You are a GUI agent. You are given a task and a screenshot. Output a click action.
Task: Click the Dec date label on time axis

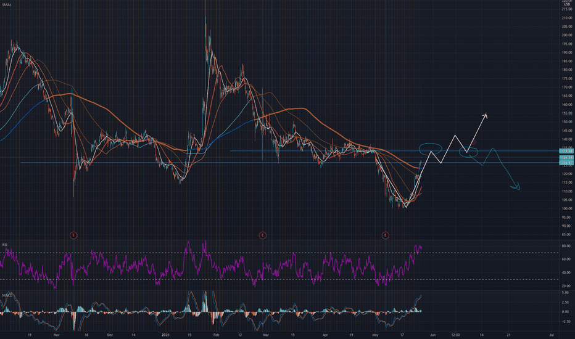(x=110, y=335)
